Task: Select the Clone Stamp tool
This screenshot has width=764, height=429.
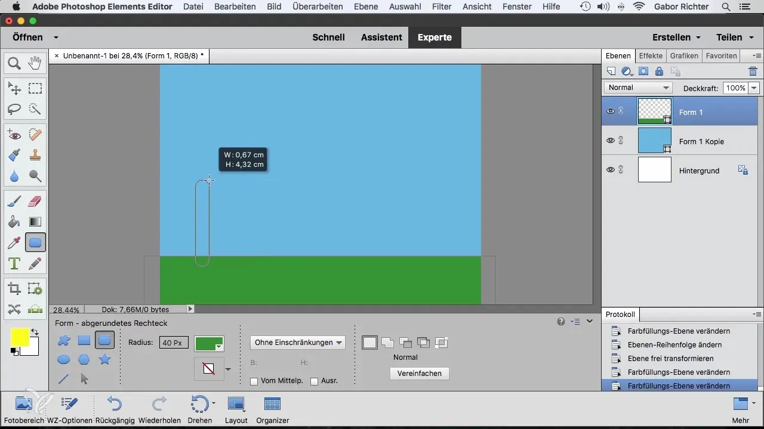Action: (35, 155)
